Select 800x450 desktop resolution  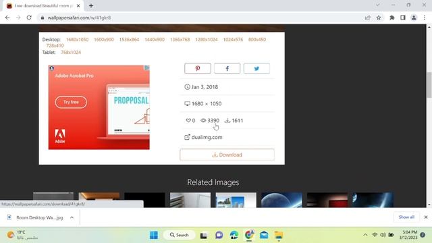(257, 39)
